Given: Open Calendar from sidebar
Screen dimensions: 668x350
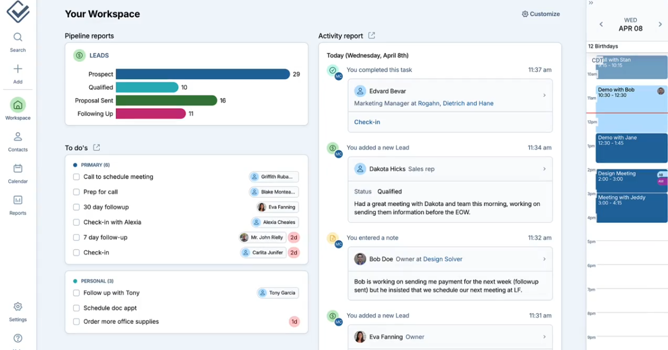Looking at the screenshot, I should pyautogui.click(x=17, y=173).
